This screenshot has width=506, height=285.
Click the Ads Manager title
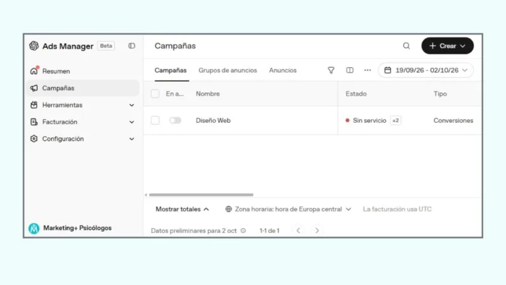(x=68, y=46)
